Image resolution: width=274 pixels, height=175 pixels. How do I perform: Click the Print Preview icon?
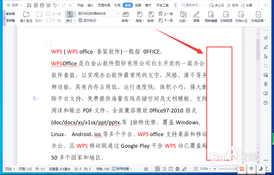tap(49, 5)
